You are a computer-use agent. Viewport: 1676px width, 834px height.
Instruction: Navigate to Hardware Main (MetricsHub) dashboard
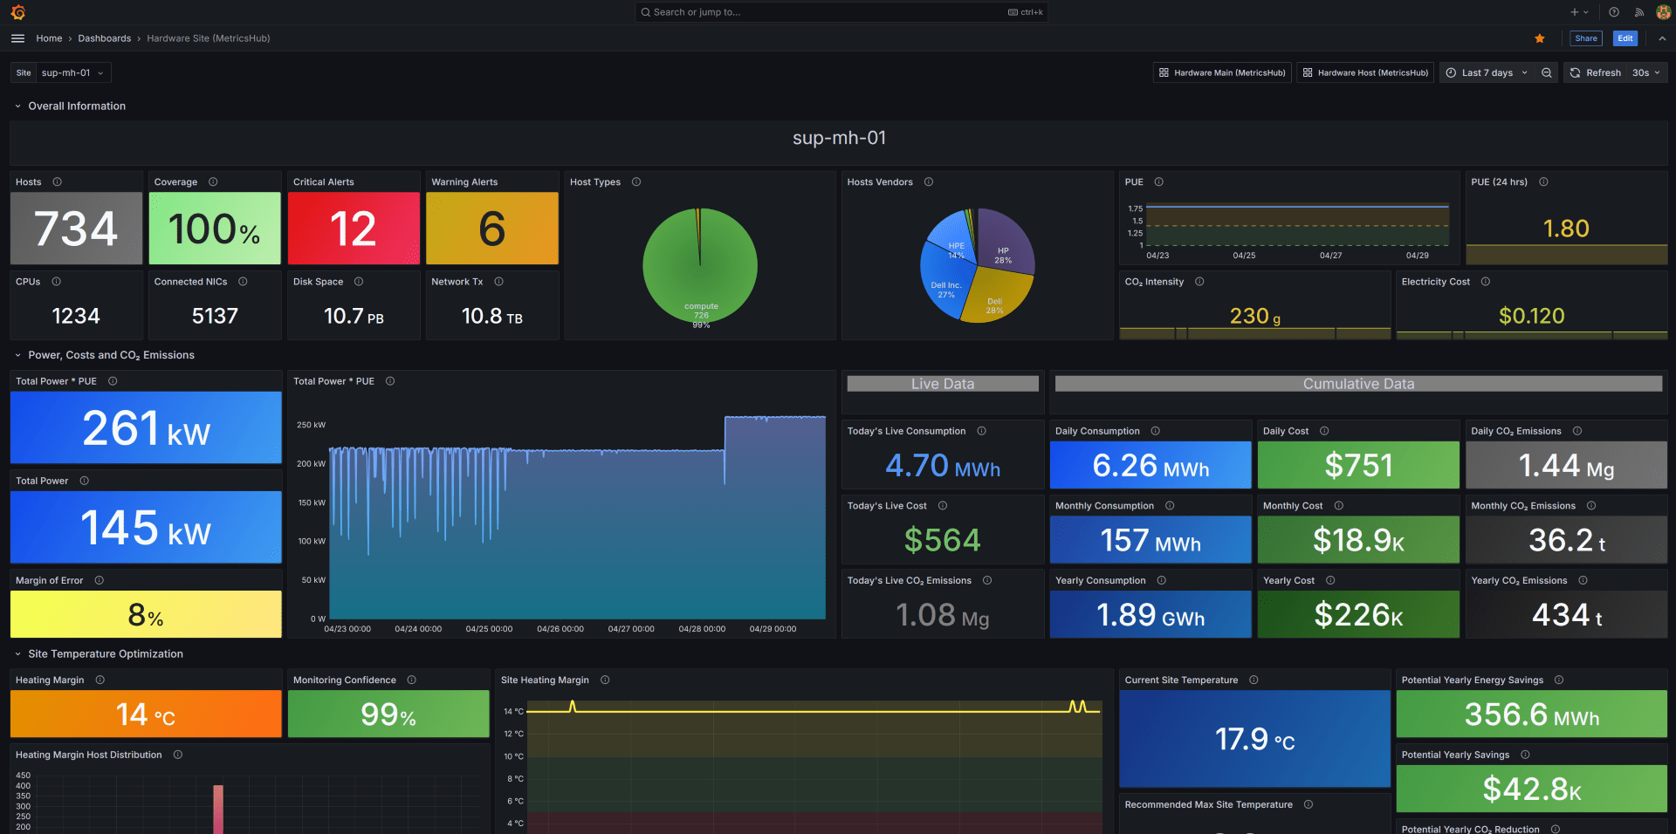(x=1221, y=72)
